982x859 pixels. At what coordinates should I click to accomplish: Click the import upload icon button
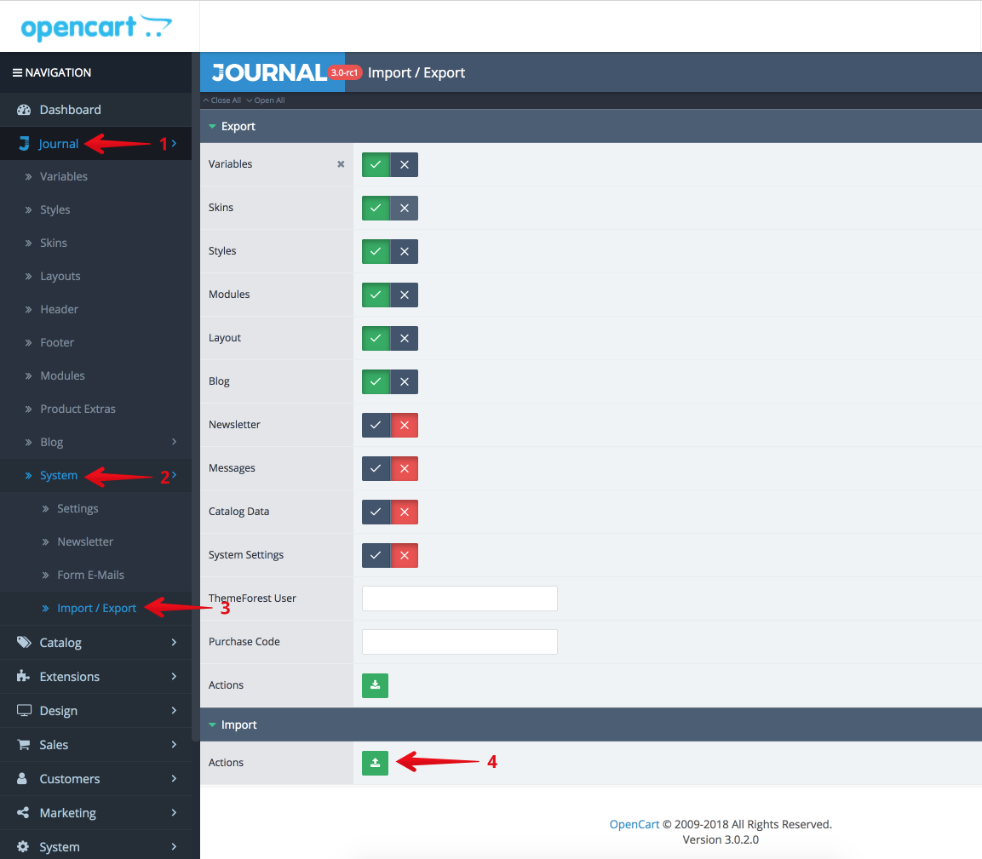(x=375, y=763)
